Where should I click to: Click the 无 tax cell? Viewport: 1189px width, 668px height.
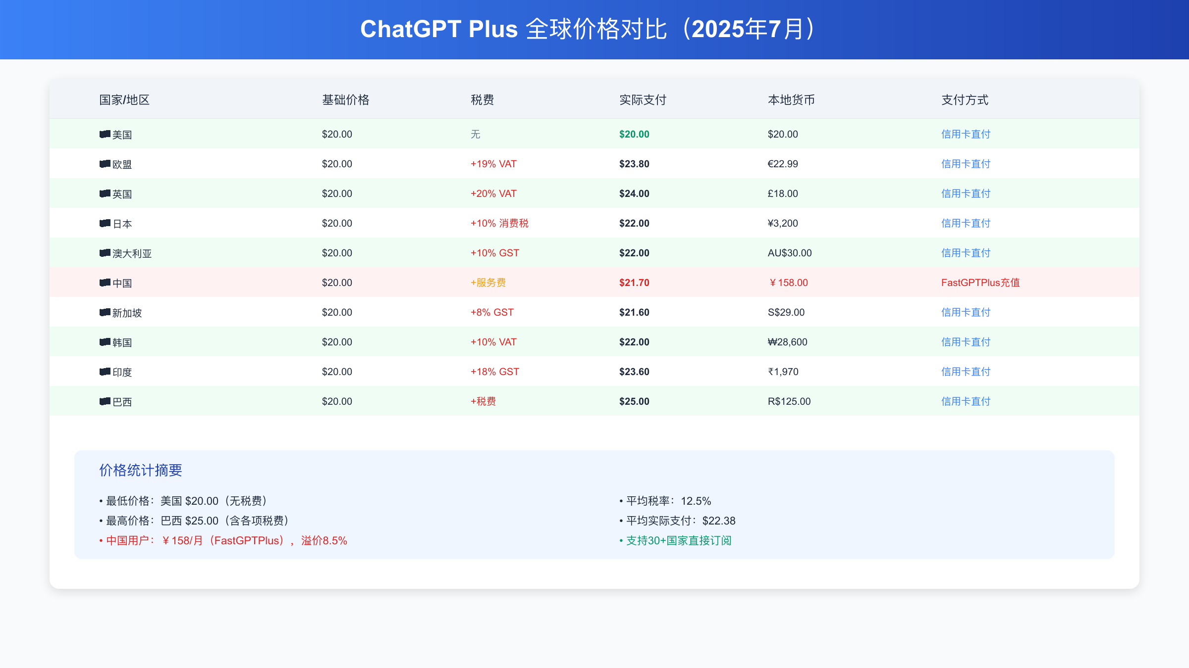[x=476, y=134]
